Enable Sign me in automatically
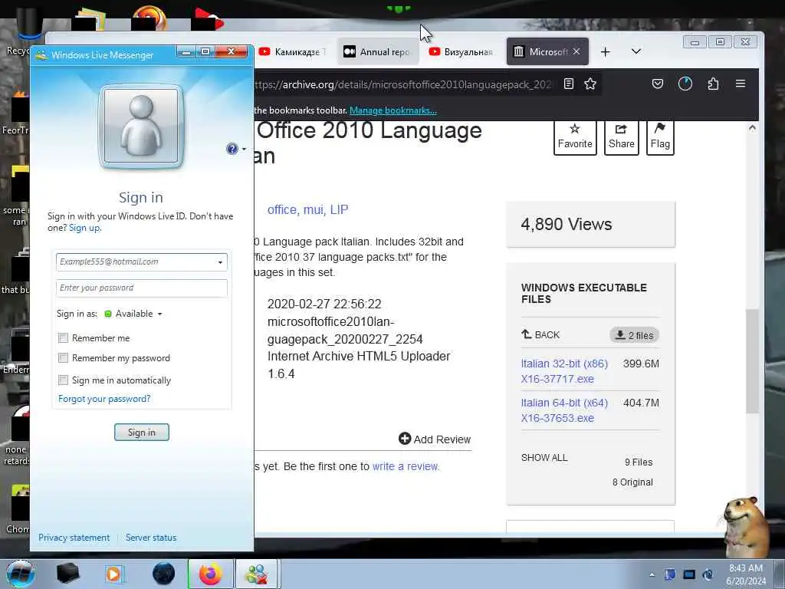 [63, 380]
